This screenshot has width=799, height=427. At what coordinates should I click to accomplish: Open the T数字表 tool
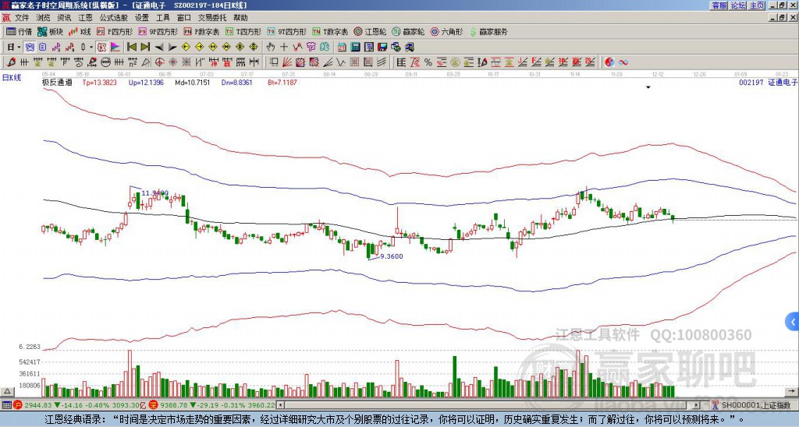pyautogui.click(x=330, y=31)
